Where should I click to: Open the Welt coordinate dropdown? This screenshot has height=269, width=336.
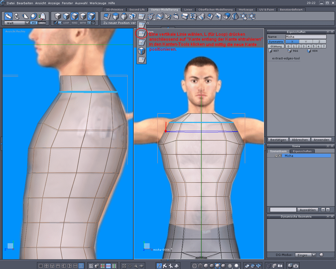17,23
